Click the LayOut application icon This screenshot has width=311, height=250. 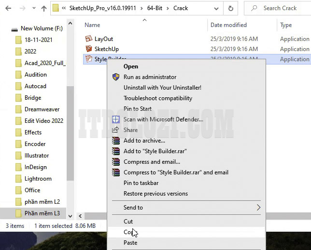pos(88,39)
